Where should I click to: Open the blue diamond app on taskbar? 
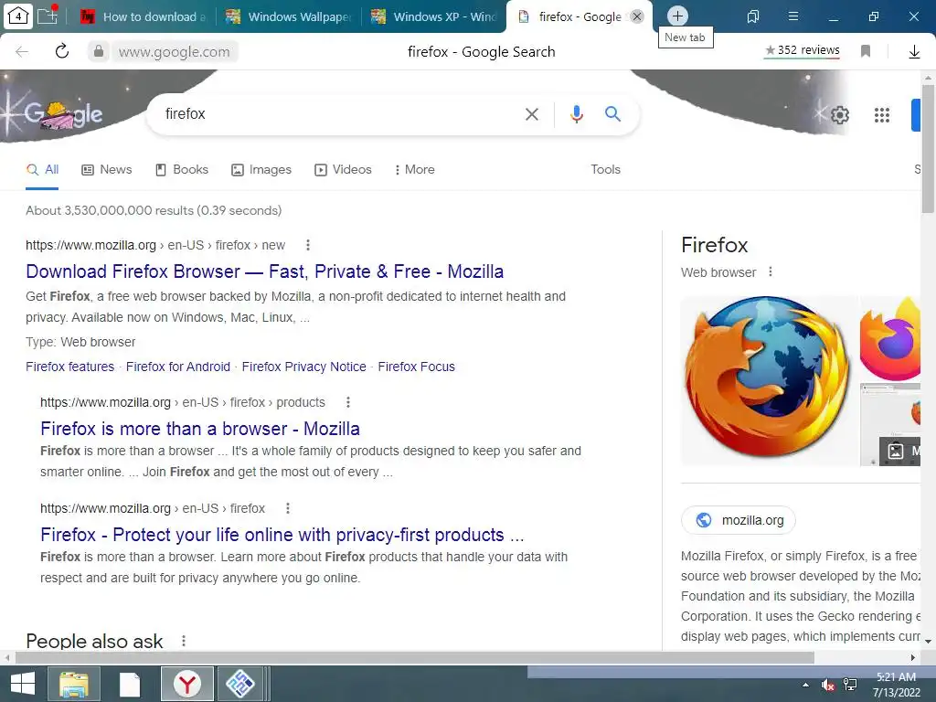point(240,684)
